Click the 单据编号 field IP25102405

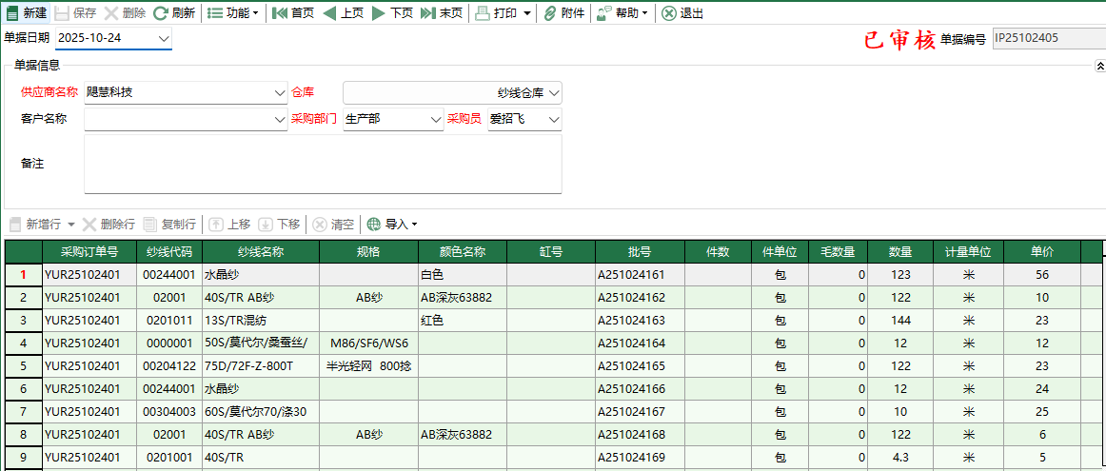(1048, 39)
